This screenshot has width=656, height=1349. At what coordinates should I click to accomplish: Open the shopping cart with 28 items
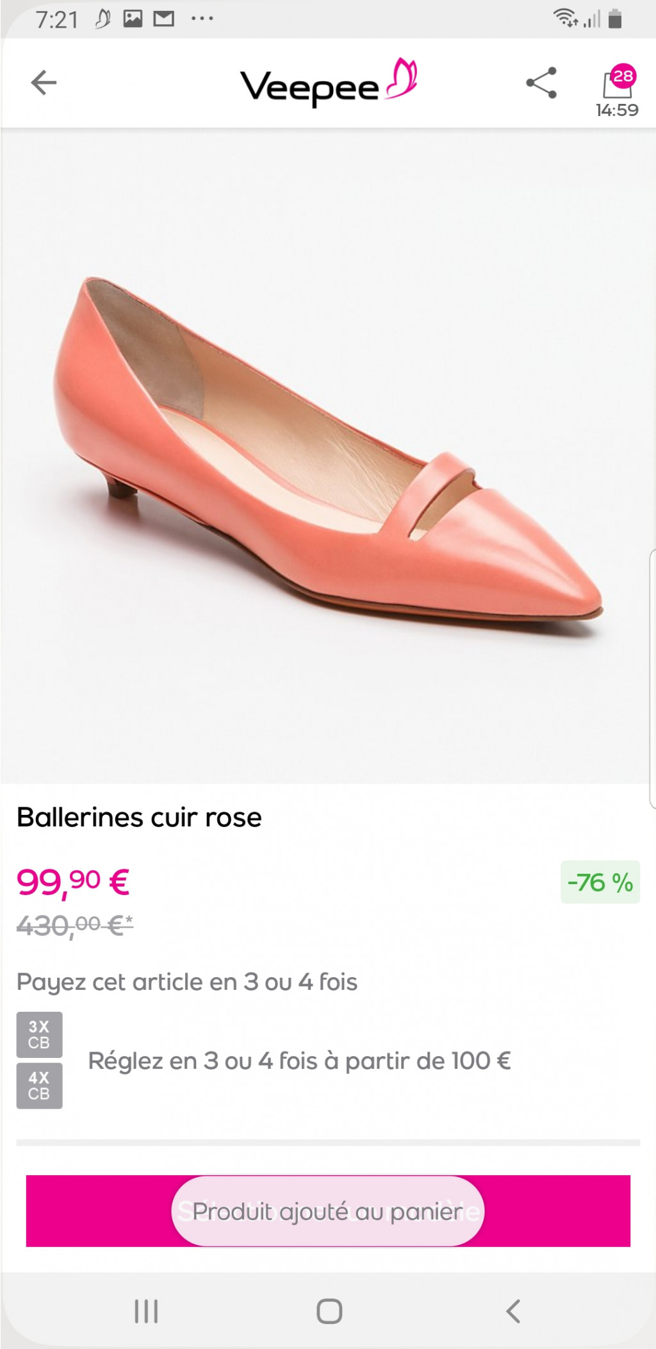tap(618, 81)
